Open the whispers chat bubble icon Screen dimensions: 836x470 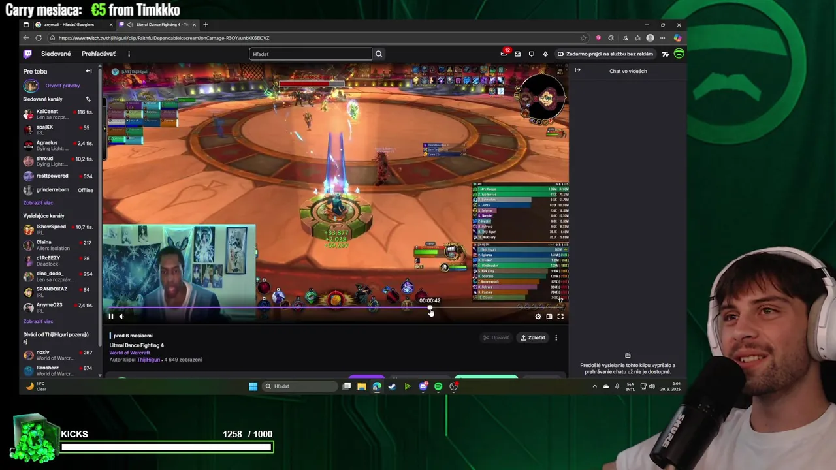[x=531, y=54]
